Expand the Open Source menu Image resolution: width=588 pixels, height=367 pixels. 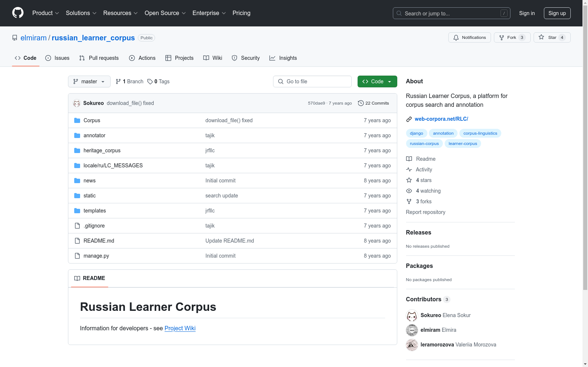(165, 13)
